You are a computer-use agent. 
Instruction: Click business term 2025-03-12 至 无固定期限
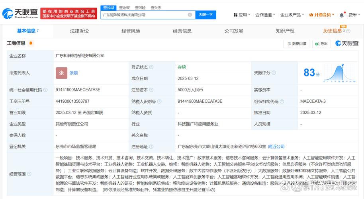point(79,113)
